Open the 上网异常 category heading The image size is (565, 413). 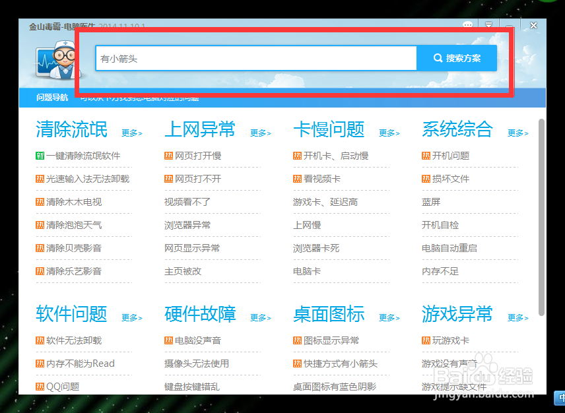click(200, 129)
